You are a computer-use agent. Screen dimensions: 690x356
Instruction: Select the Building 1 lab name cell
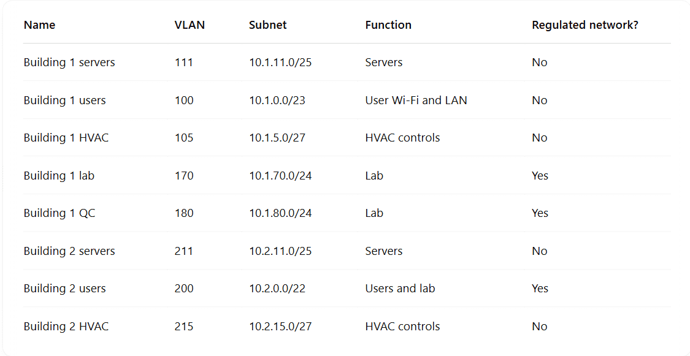tap(59, 175)
